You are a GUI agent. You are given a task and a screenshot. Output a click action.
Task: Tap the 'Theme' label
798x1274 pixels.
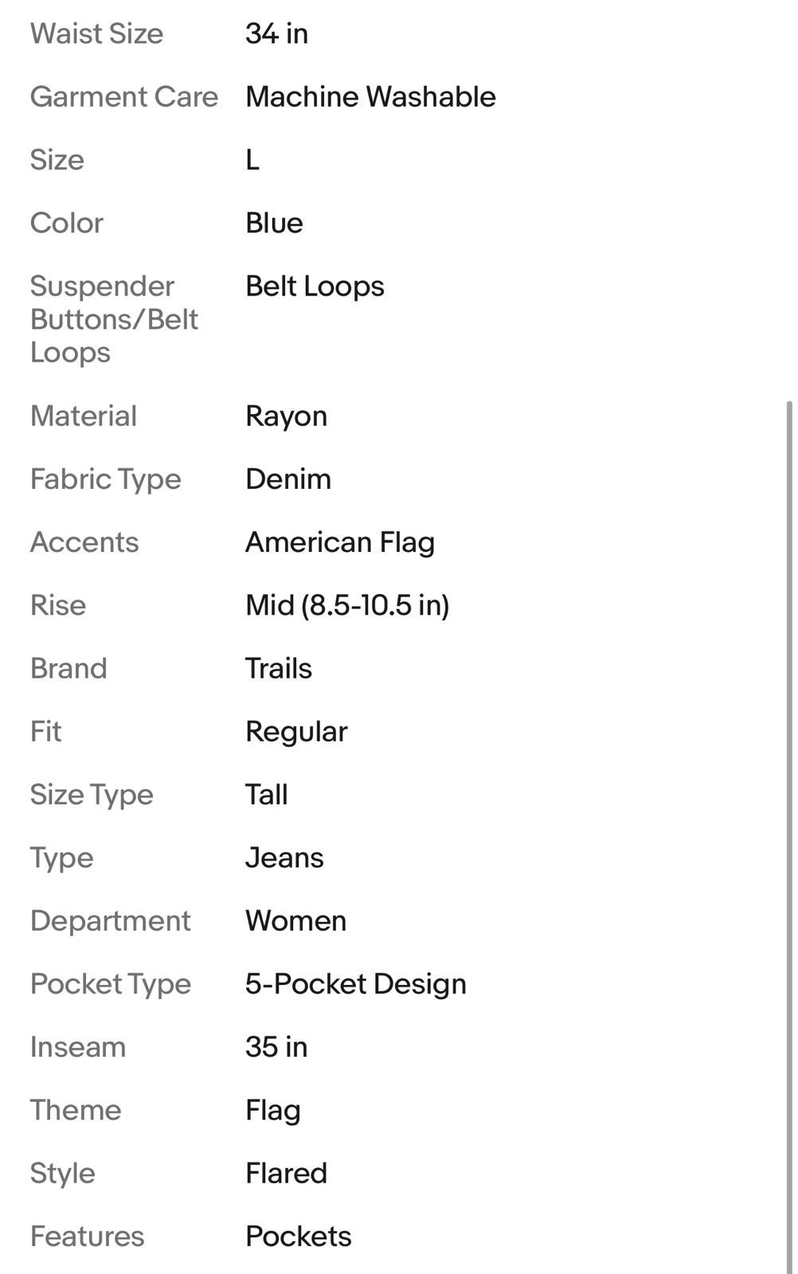76,1110
